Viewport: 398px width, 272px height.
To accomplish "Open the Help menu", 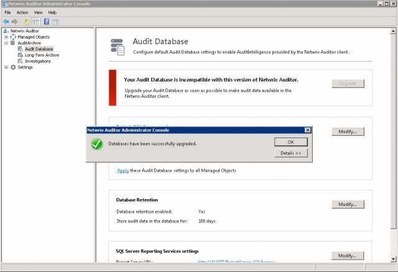I will 52,12.
